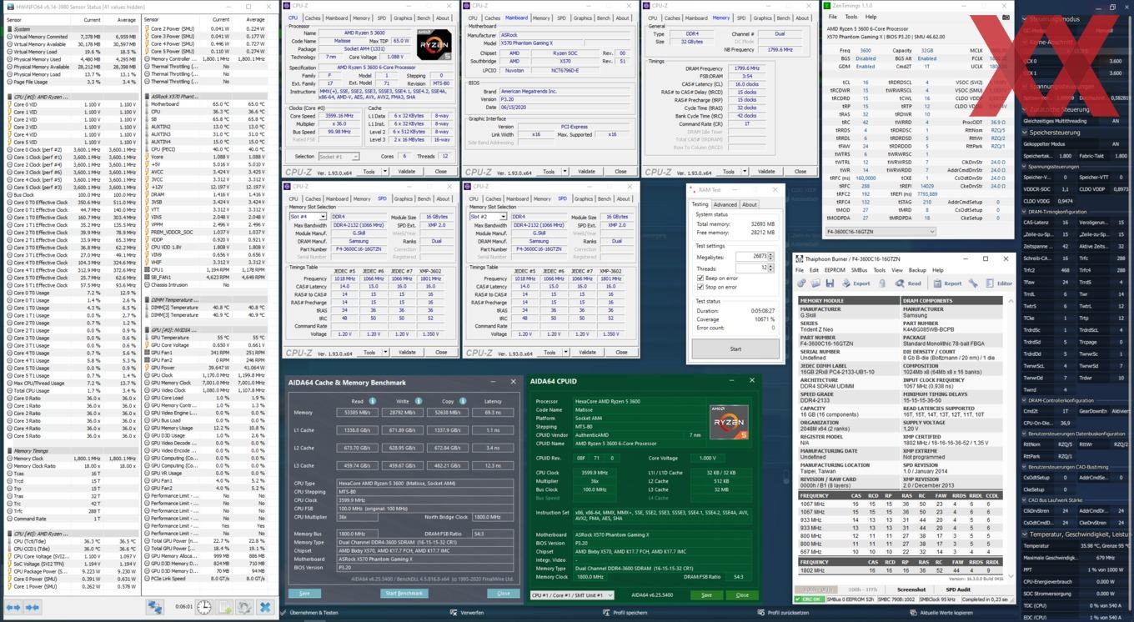Click SPD Audit in Thaiphoon Burner
This screenshot has height=622, width=1134.
pos(958,589)
